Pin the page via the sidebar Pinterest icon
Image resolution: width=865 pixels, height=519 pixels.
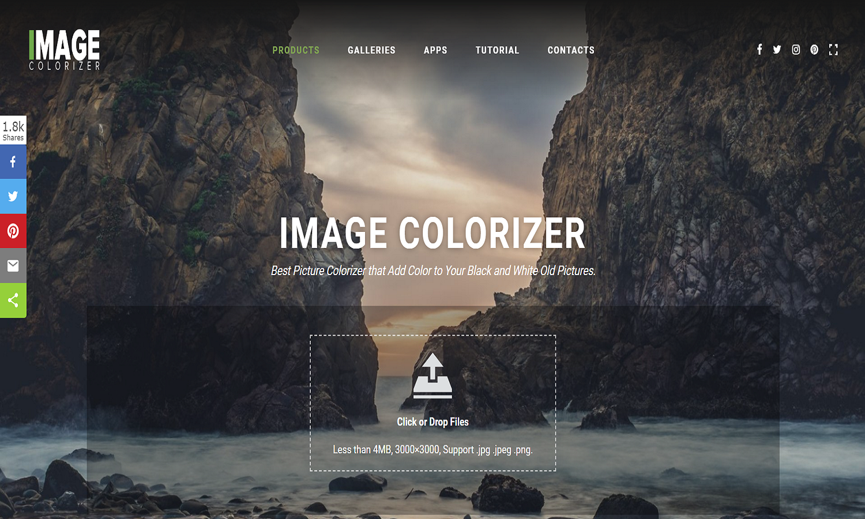click(x=13, y=231)
